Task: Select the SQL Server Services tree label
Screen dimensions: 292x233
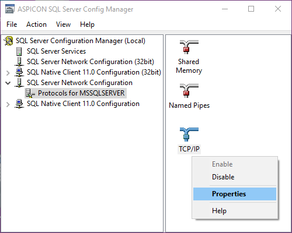Action: pos(56,51)
